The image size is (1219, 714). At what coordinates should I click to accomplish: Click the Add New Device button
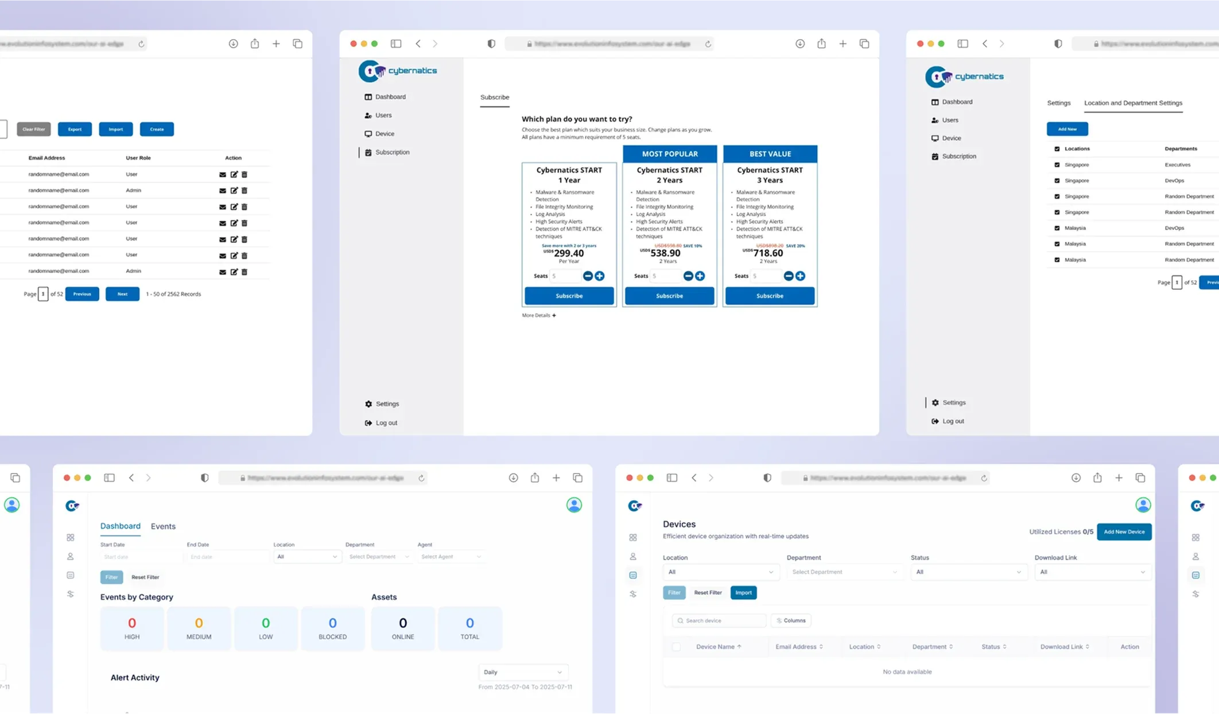point(1123,532)
